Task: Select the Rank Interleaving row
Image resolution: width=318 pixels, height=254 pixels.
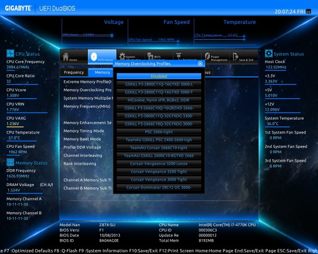Action: pyautogui.click(x=79, y=164)
